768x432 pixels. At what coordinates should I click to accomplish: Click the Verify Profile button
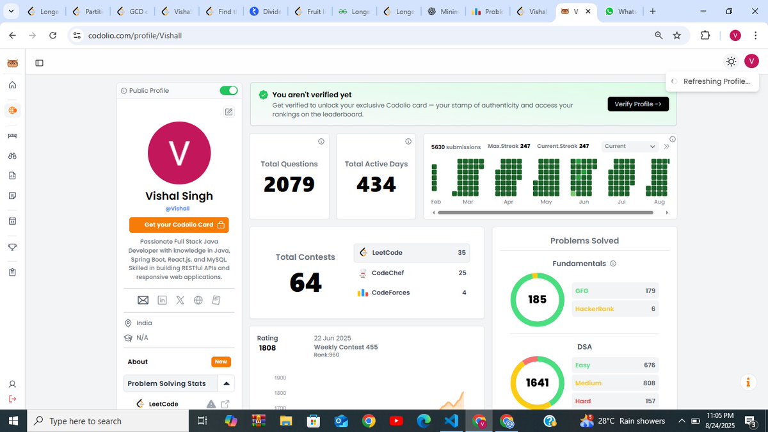coord(638,104)
